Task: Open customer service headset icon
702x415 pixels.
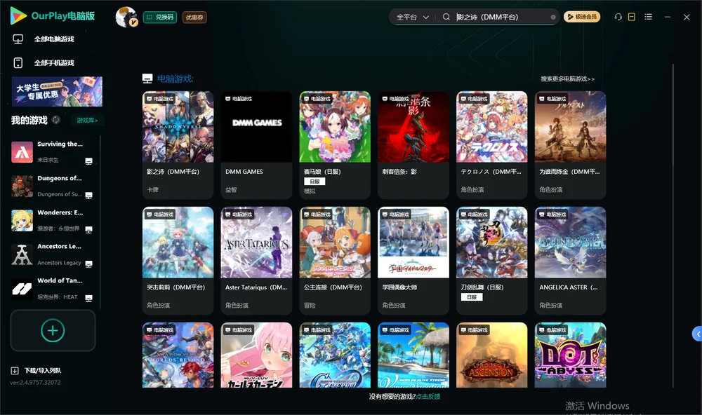Action: click(618, 17)
